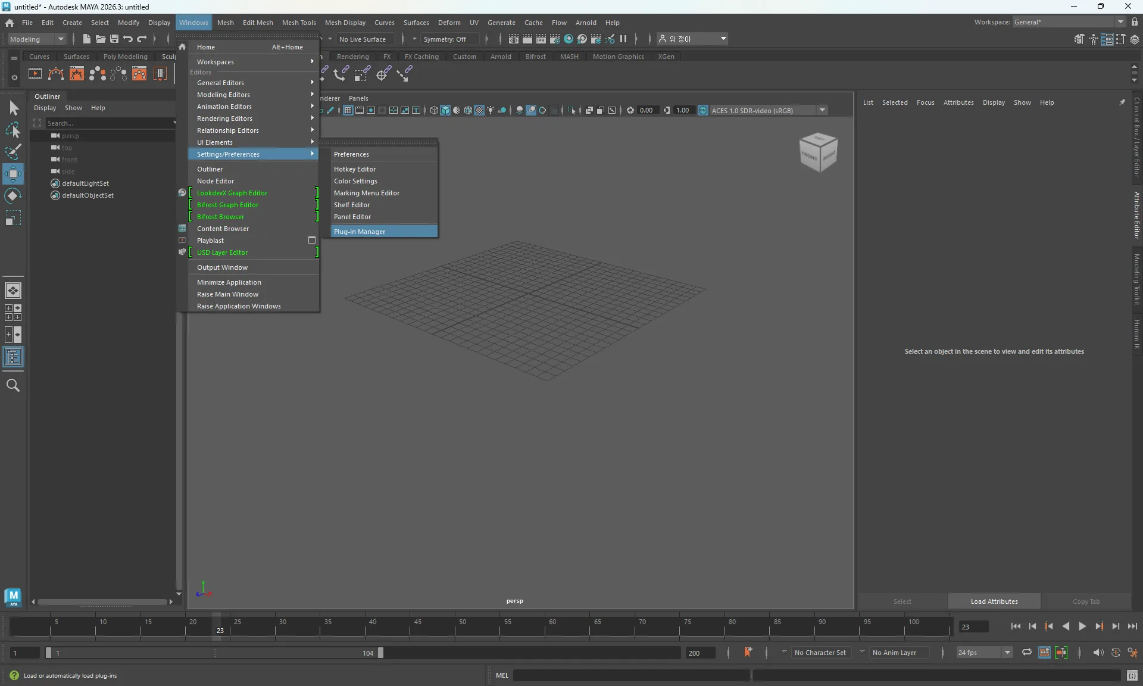This screenshot has width=1143, height=686.
Task: Play the animation forward
Action: pos(1082,626)
